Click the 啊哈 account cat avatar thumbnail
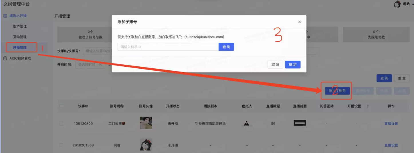Viewport: 414px width, 153px height. 146,144
